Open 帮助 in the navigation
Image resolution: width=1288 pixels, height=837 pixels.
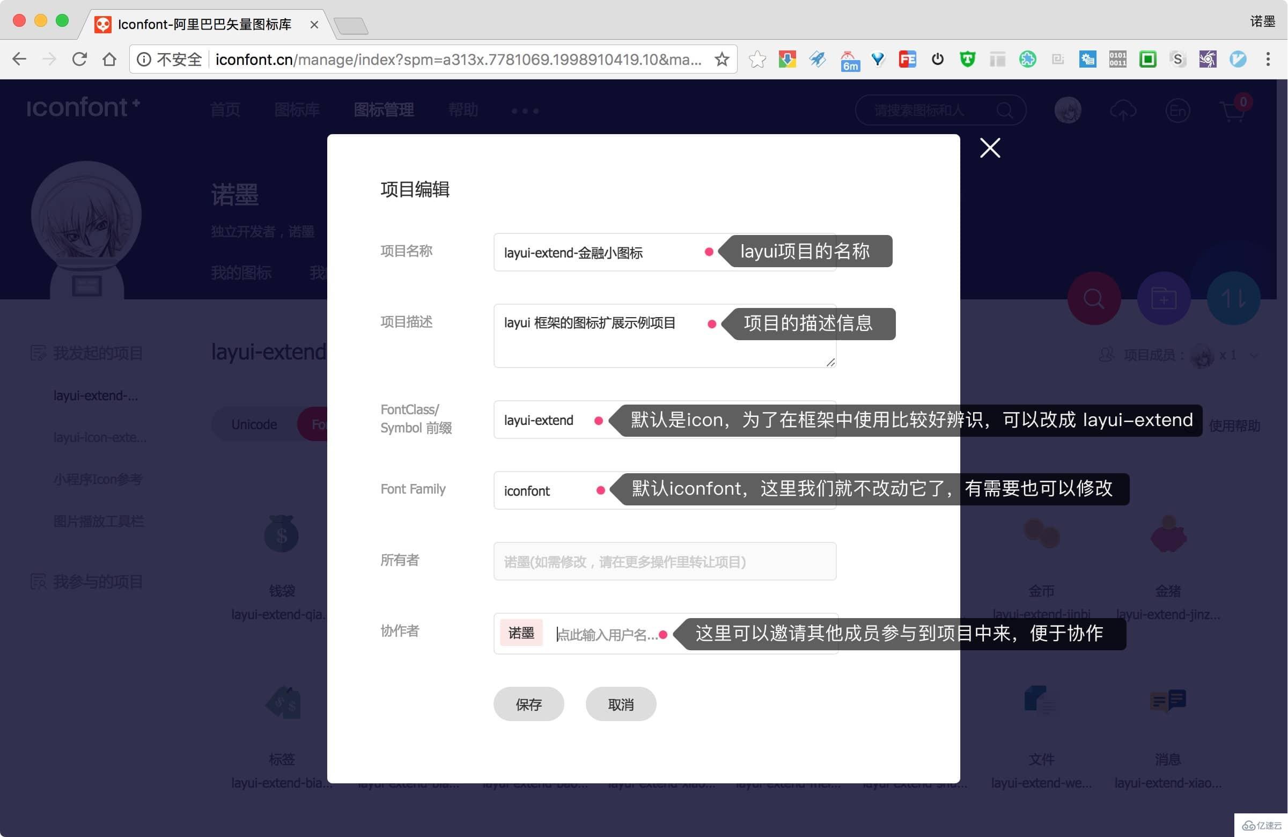click(x=463, y=110)
